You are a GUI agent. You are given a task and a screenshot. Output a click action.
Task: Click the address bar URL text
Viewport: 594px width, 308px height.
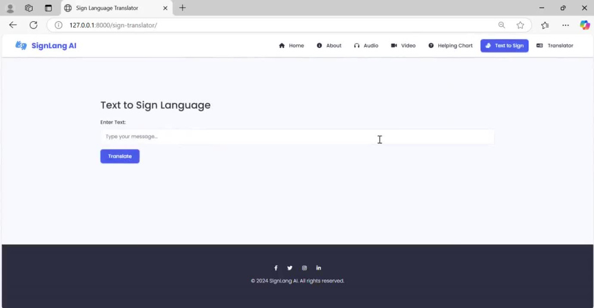[x=113, y=25]
